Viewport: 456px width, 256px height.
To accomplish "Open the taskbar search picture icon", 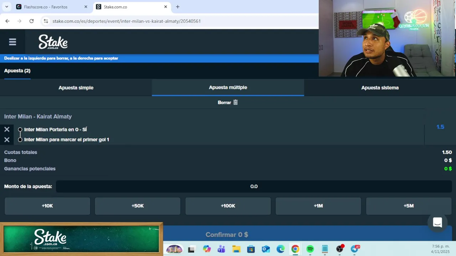I will click(174, 249).
